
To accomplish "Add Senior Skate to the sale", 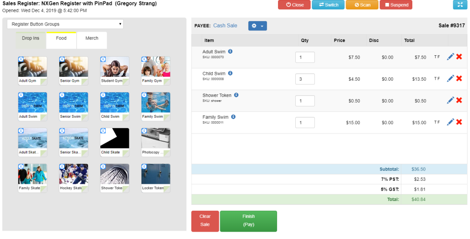I will point(73,142).
